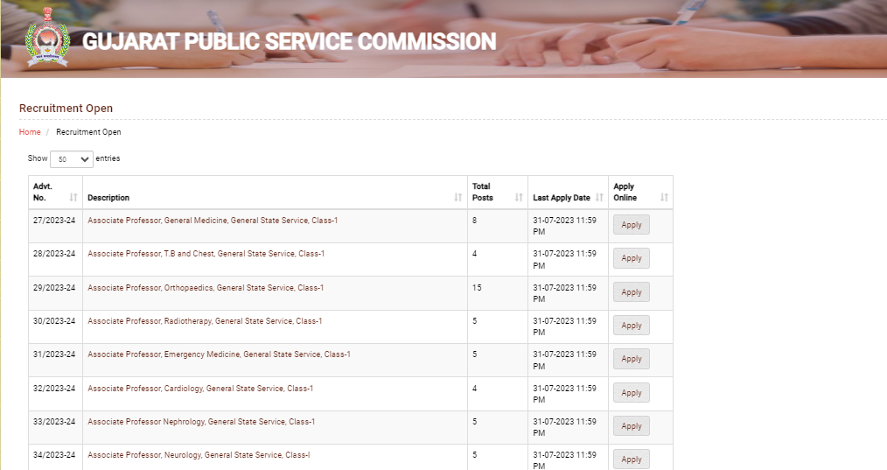This screenshot has width=887, height=470.
Task: Open Associate Professor, General Medicine description link
Action: click(213, 221)
